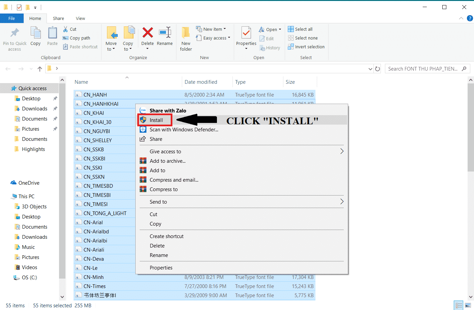Click the Up one level arrow
Viewport: 474px width, 310px height.
point(40,69)
